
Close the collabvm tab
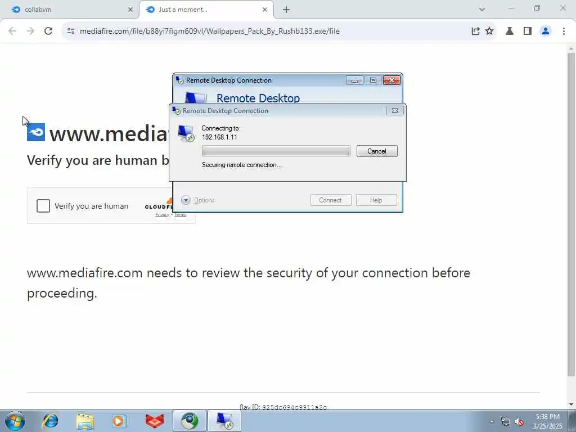pyautogui.click(x=130, y=10)
